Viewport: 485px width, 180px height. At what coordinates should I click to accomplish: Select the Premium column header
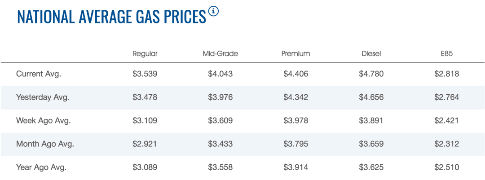click(x=295, y=53)
